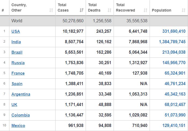
Task: Click Mexico population figure 129,410,151
Action: [x=174, y=125]
